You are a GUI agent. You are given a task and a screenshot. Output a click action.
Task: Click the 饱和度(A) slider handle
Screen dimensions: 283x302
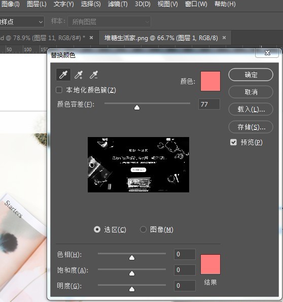pos(132,273)
